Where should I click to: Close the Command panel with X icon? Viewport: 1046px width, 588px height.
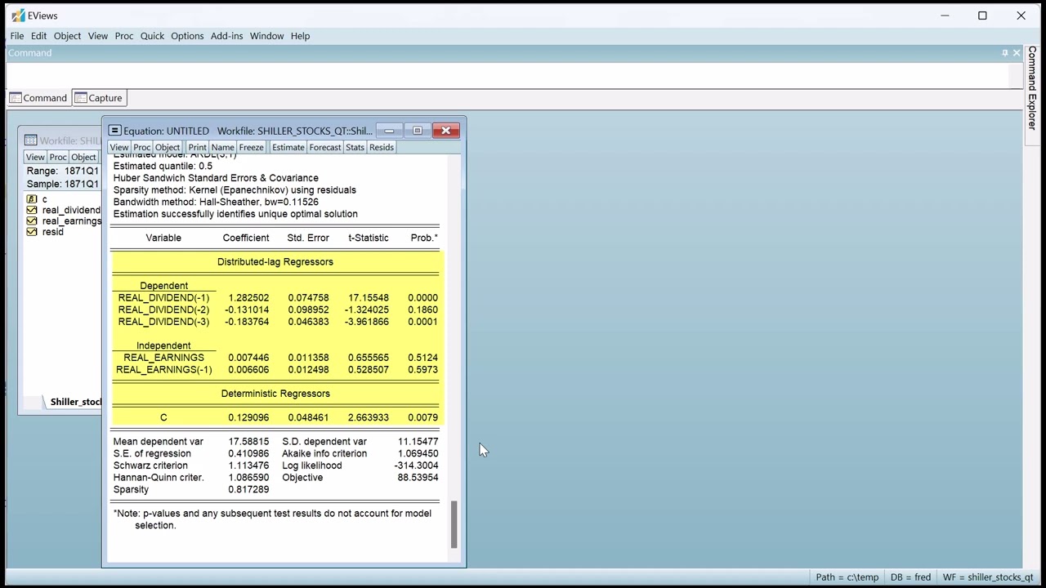(x=1017, y=53)
